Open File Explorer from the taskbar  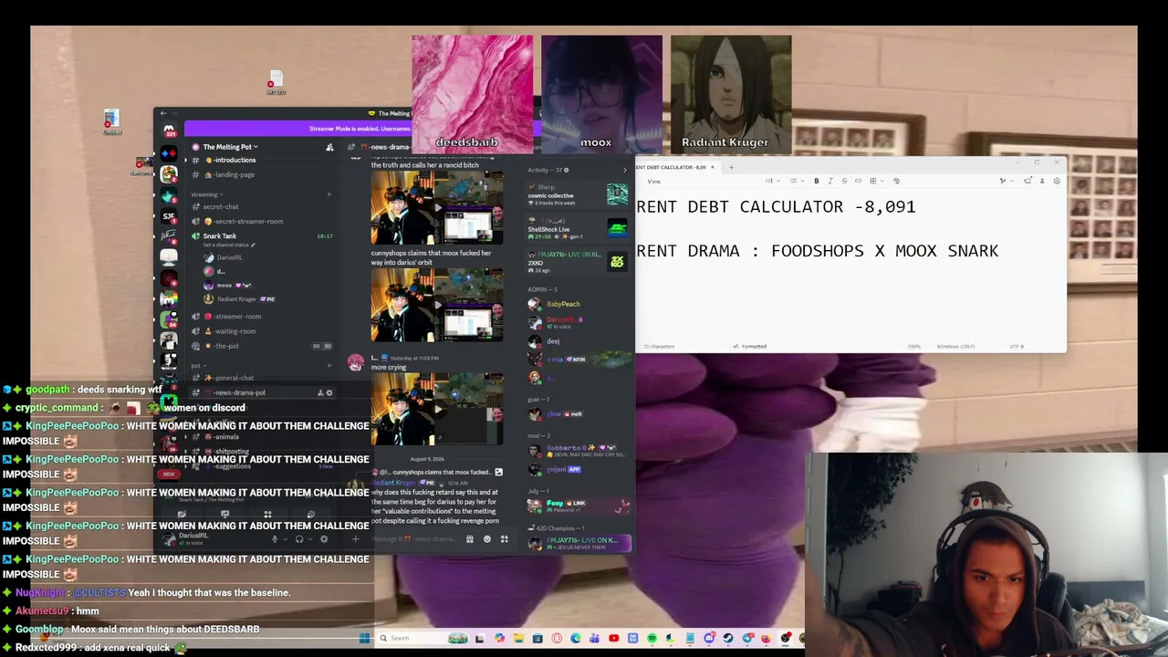[x=518, y=639]
